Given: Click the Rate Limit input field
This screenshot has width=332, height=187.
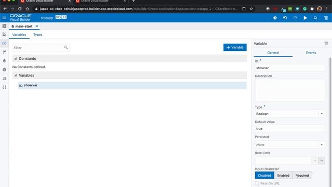Looking at the screenshot, I should pos(283,161).
